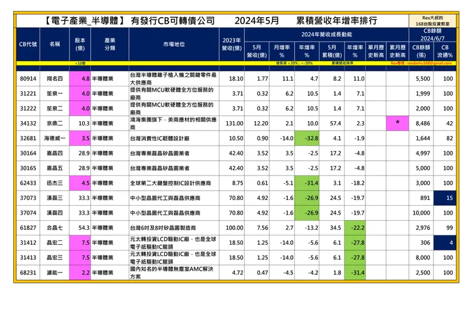Click name cell 合晶七
Screen dimensions: 467x330
coord(54,228)
